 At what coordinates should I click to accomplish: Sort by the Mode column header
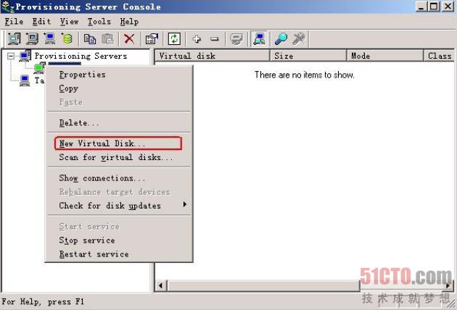point(385,56)
